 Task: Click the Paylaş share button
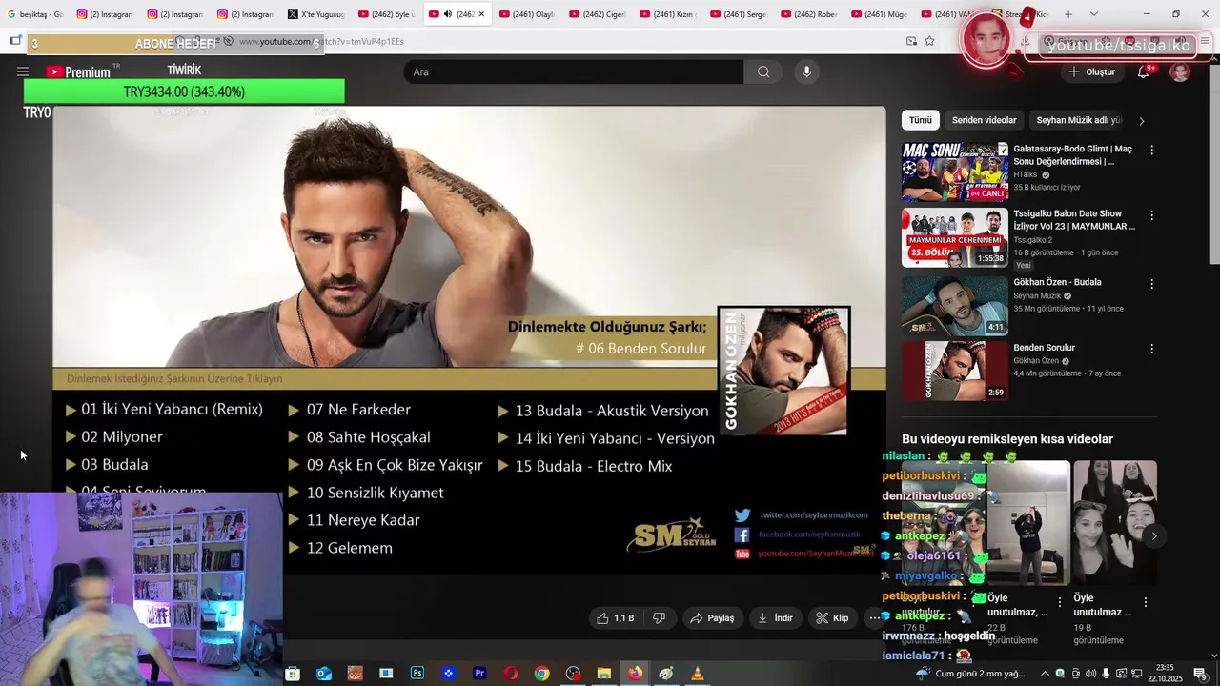(712, 618)
